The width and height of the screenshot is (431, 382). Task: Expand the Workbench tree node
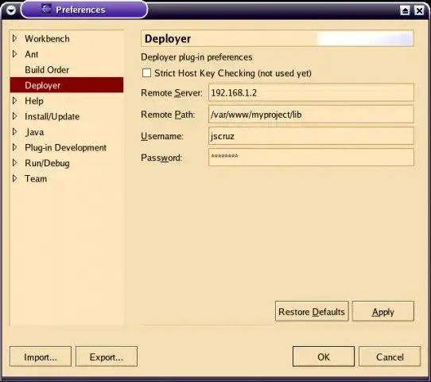tap(15, 38)
